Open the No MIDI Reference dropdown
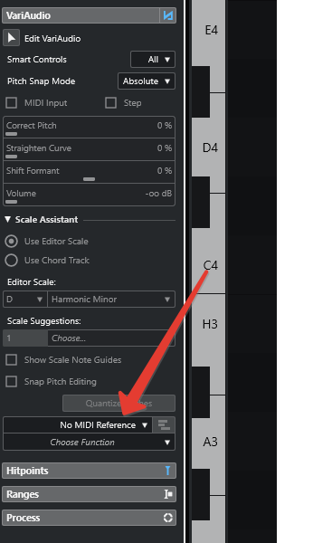 (78, 425)
